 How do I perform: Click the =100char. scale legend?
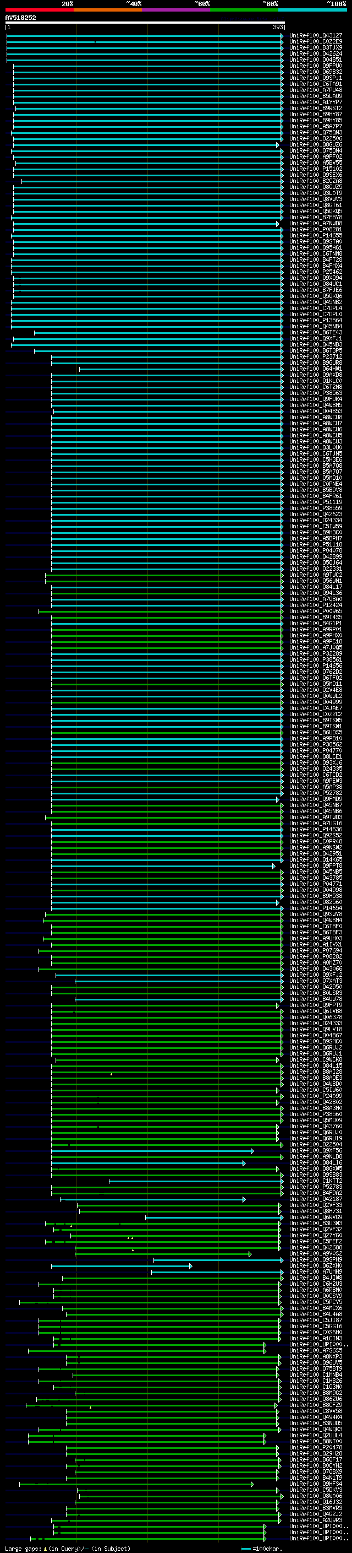(x=261, y=1549)
